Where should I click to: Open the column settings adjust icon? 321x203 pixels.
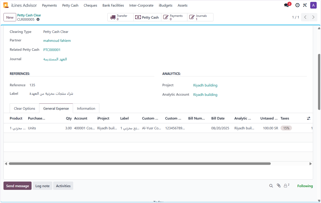coord(308,118)
